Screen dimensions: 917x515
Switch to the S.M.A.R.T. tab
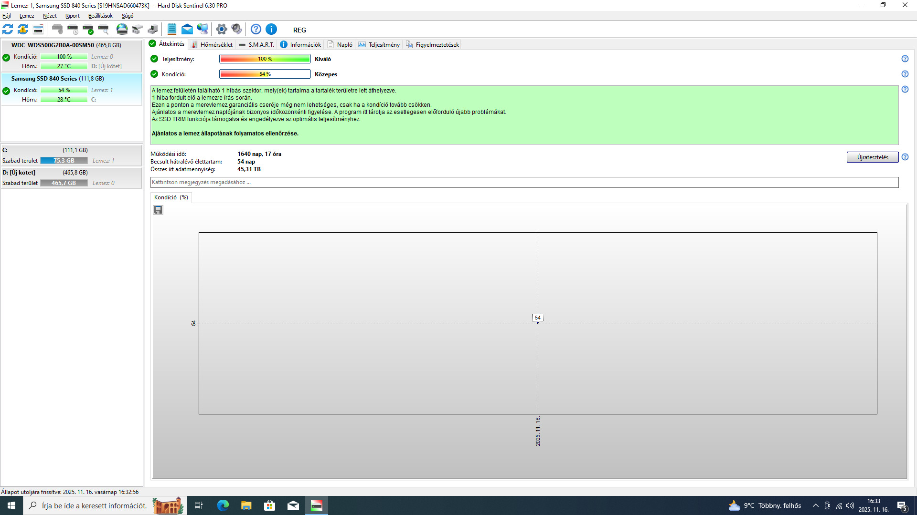[x=257, y=45]
